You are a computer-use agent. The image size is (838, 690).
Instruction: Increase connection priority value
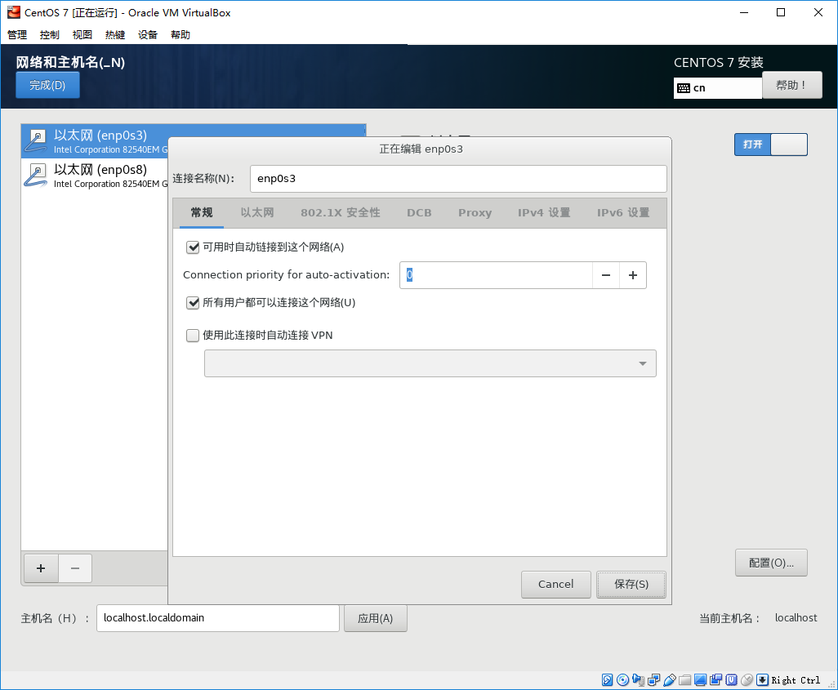click(x=633, y=275)
